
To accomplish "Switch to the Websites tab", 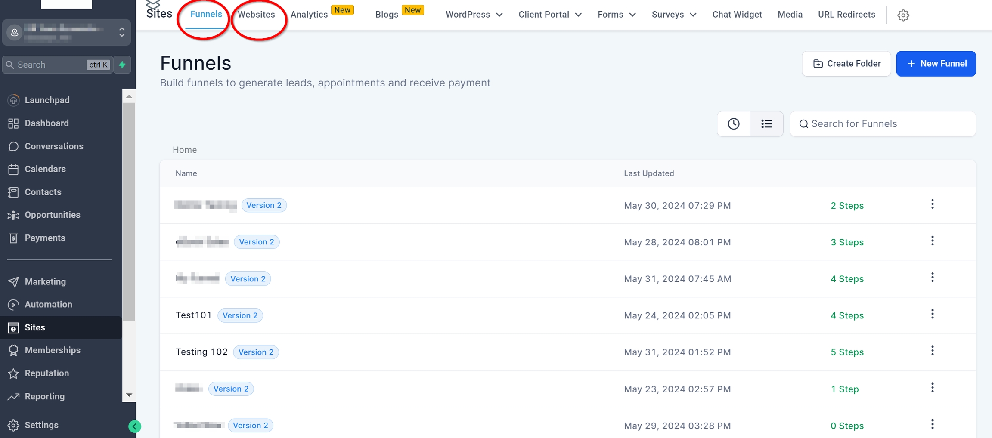I will click(x=256, y=15).
